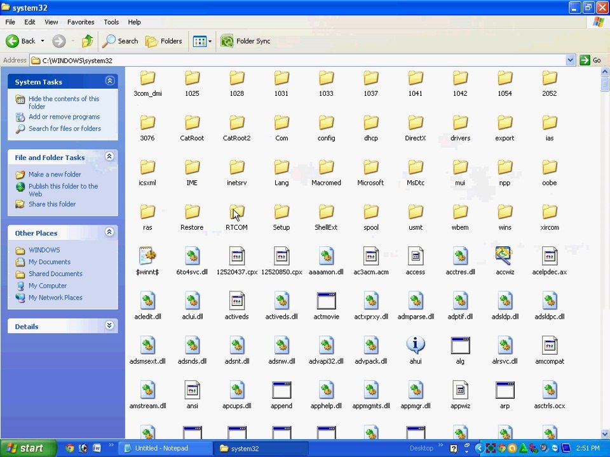
Task: Open the Favorites menu
Action: (81, 22)
